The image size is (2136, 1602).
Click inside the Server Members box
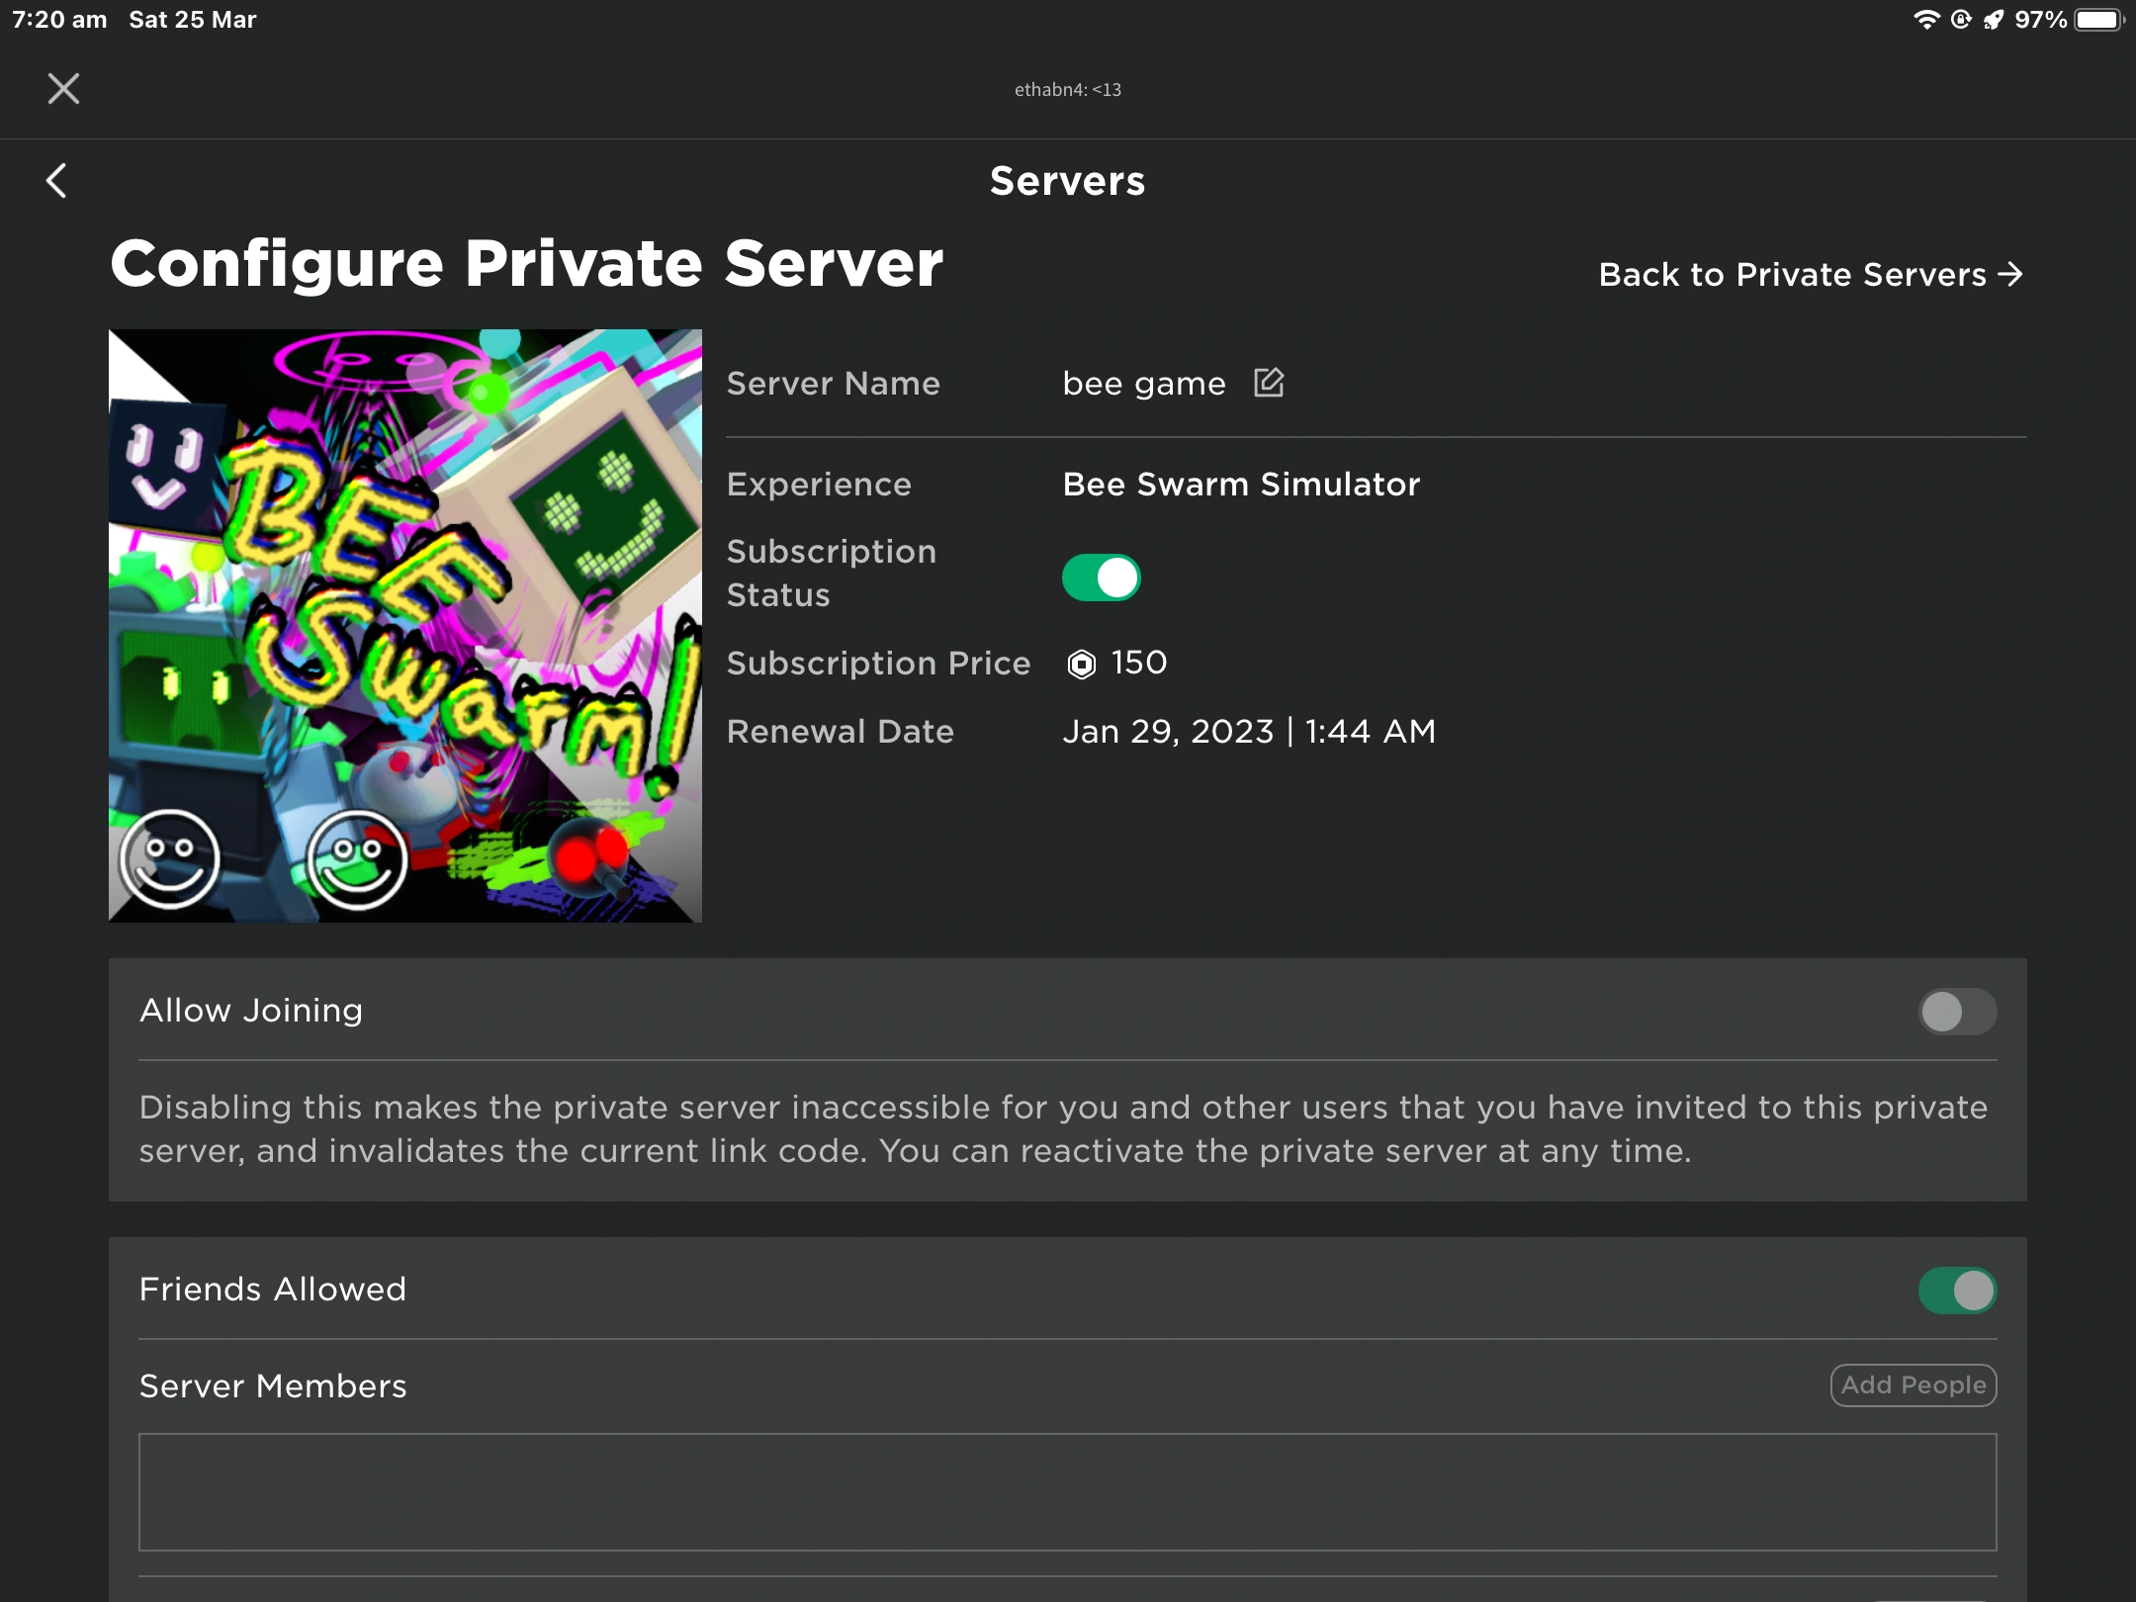1068,1493
